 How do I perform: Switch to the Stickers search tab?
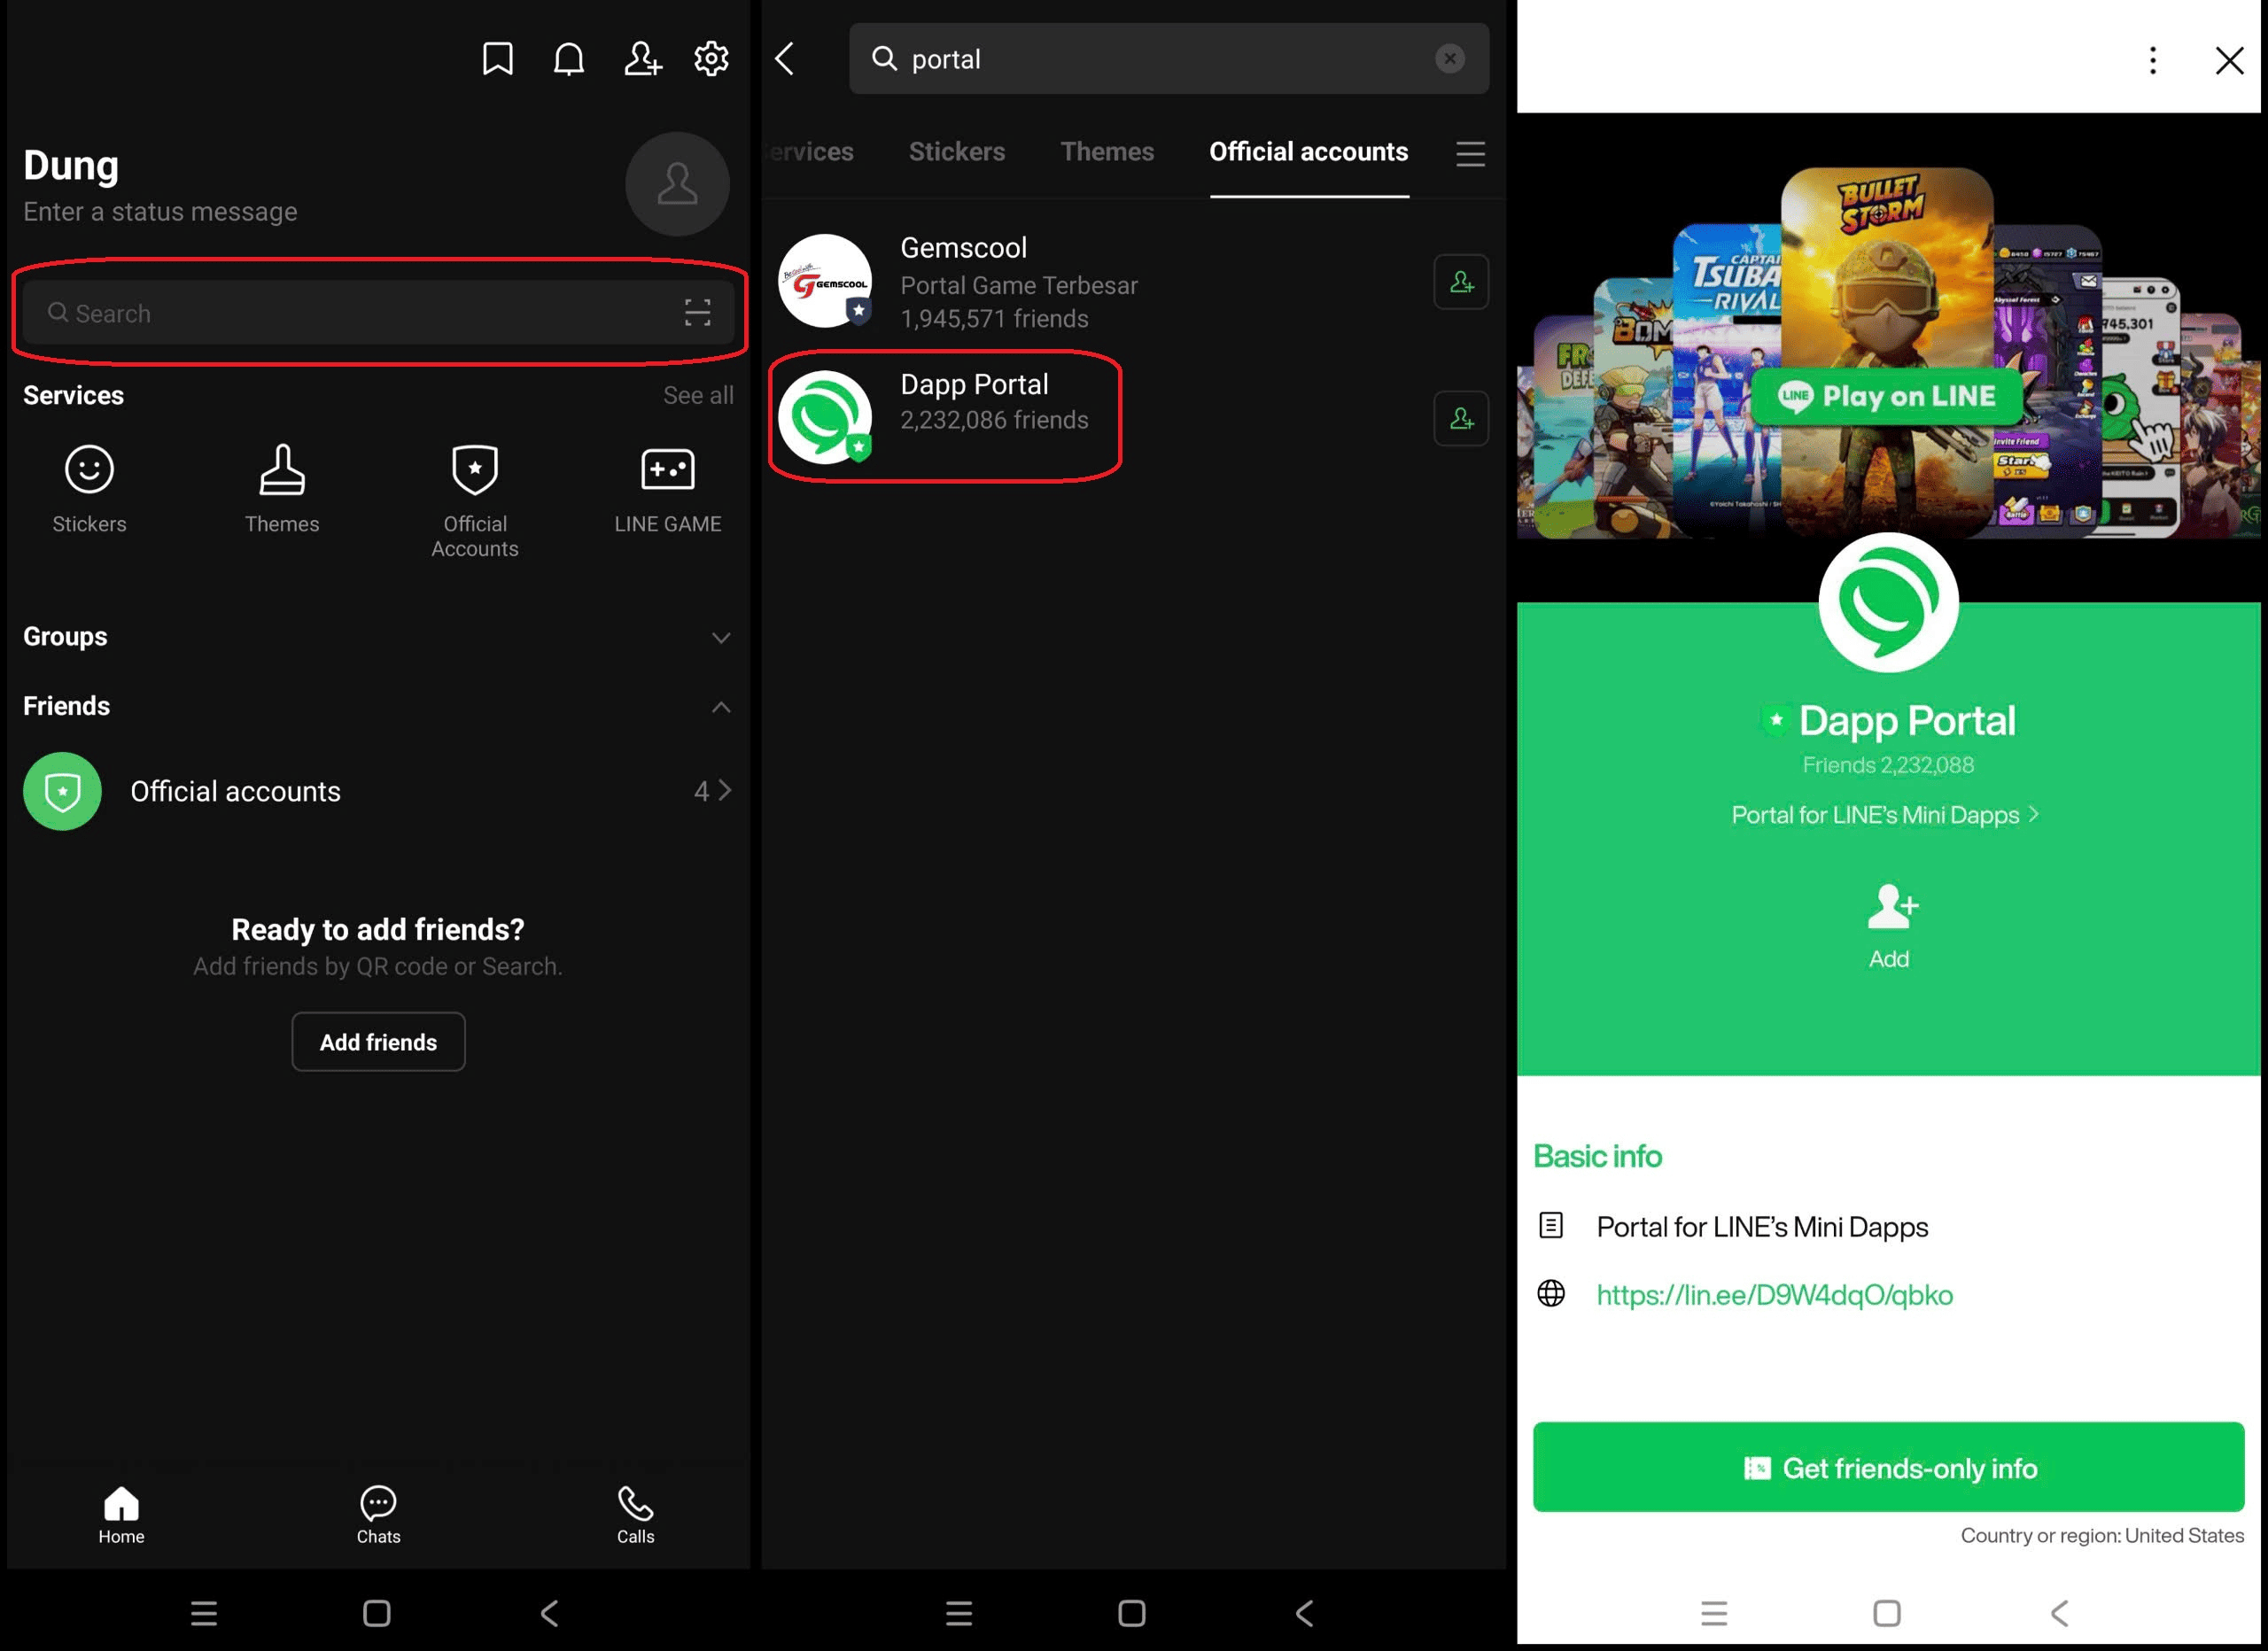click(956, 152)
